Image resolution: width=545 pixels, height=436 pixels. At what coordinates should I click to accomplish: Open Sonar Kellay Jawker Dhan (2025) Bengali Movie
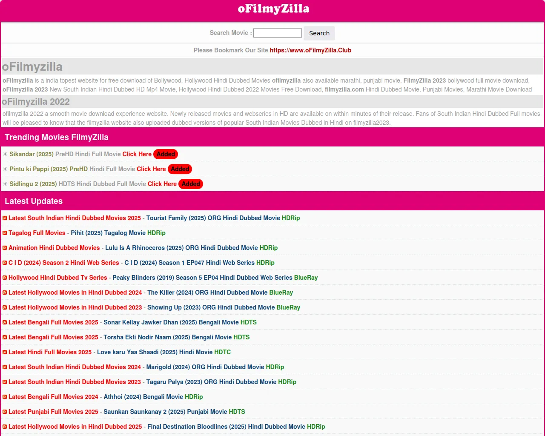coord(180,322)
